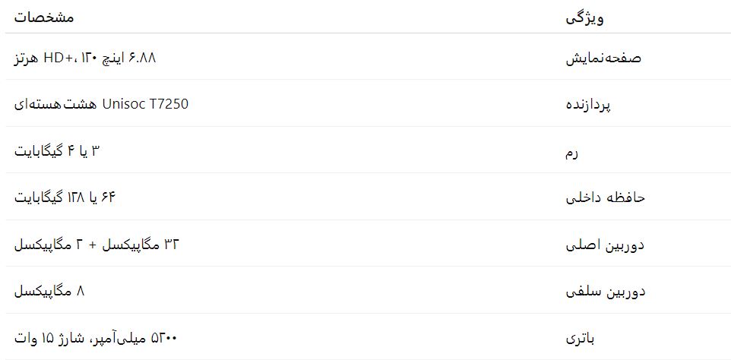Click the ویژگی column header
Image resolution: width=731 pixels, height=360 pixels.
pyautogui.click(x=585, y=17)
